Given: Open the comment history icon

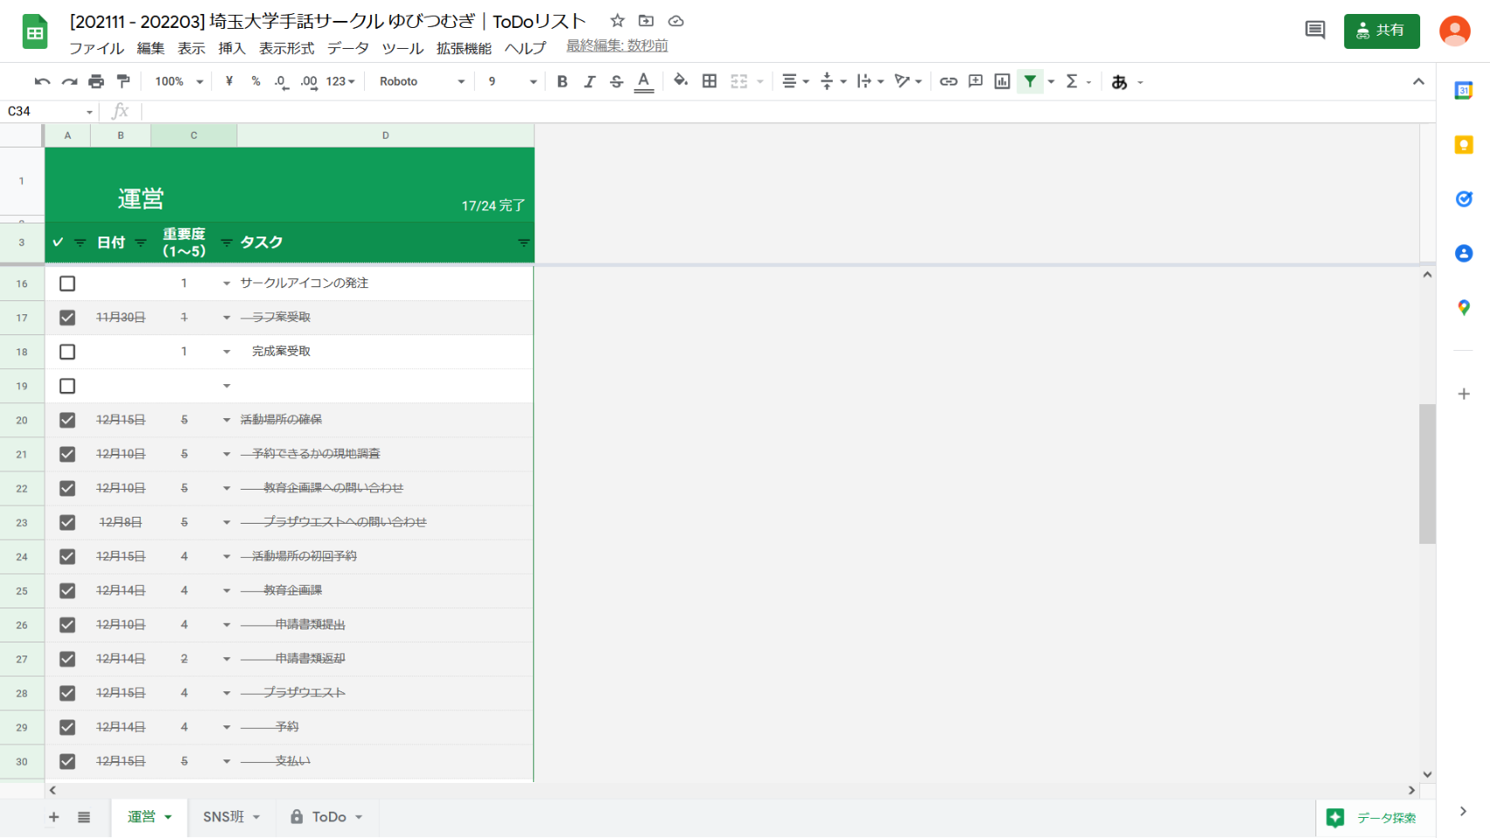Looking at the screenshot, I should [x=1315, y=31].
